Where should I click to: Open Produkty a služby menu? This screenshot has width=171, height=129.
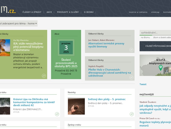click(x=68, y=12)
